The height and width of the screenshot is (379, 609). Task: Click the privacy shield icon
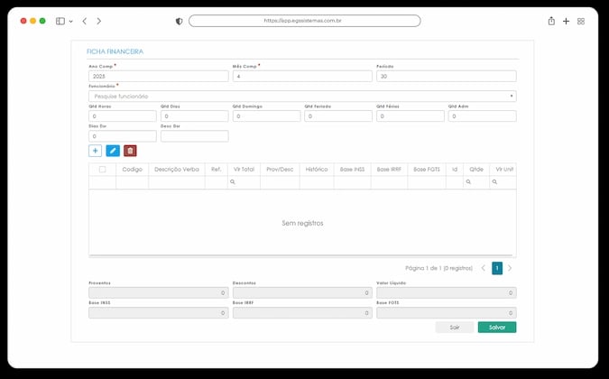tap(179, 21)
